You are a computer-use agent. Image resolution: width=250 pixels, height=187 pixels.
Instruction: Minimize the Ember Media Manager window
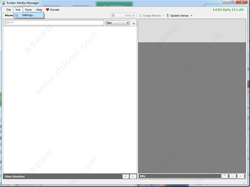[x=226, y=2]
